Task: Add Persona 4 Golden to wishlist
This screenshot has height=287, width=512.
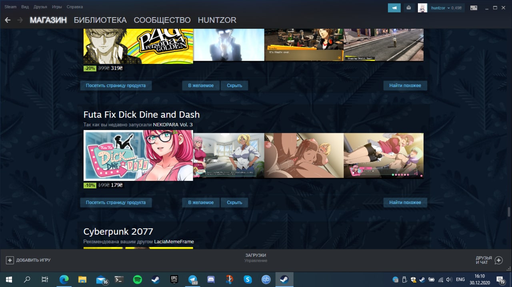Action: tap(201, 85)
